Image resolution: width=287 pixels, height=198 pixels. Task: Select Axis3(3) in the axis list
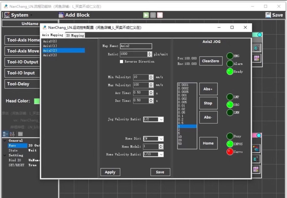coord(50,55)
